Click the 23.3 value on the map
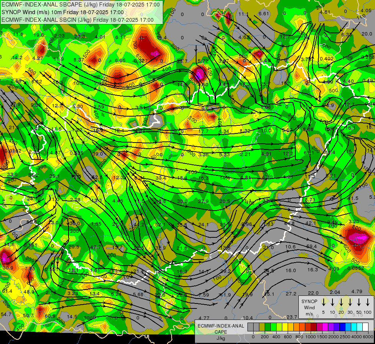The height and width of the screenshot is (344, 375). 80,37
